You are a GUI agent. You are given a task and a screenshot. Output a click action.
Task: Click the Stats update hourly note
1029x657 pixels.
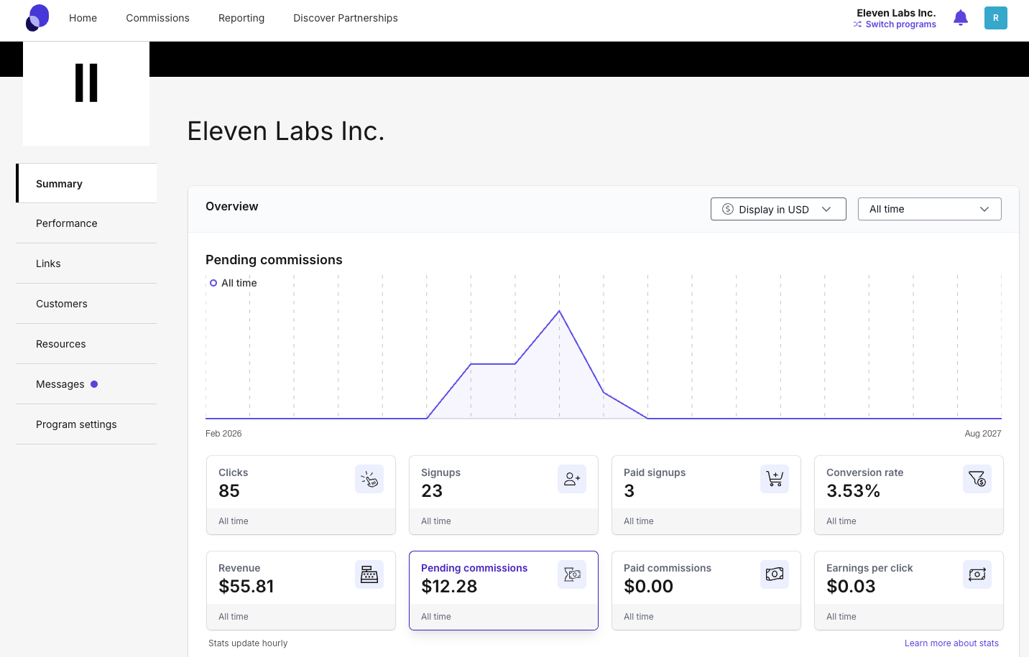(x=248, y=643)
